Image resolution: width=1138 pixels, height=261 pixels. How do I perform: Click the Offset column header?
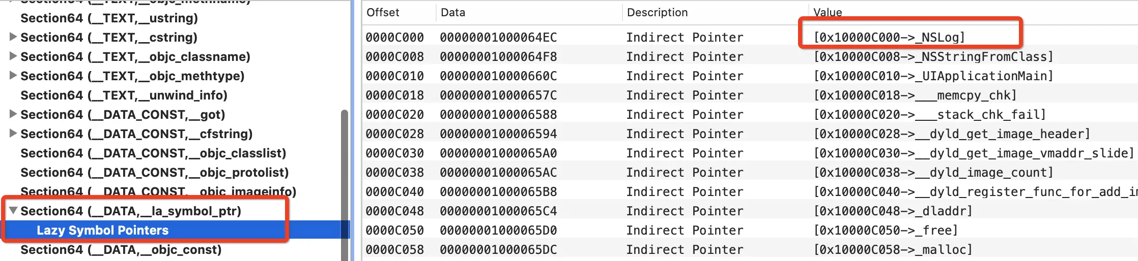click(383, 13)
